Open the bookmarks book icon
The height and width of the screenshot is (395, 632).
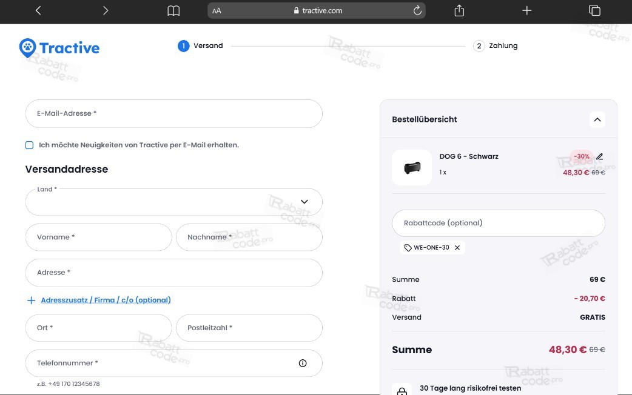(173, 11)
